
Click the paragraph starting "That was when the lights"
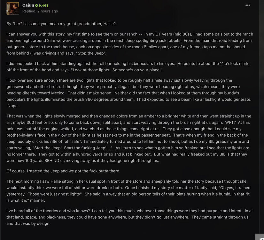128,138
